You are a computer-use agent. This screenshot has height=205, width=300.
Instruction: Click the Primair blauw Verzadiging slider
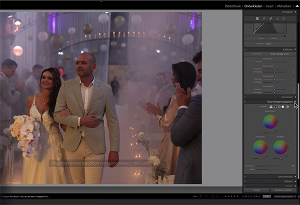click(x=274, y=92)
